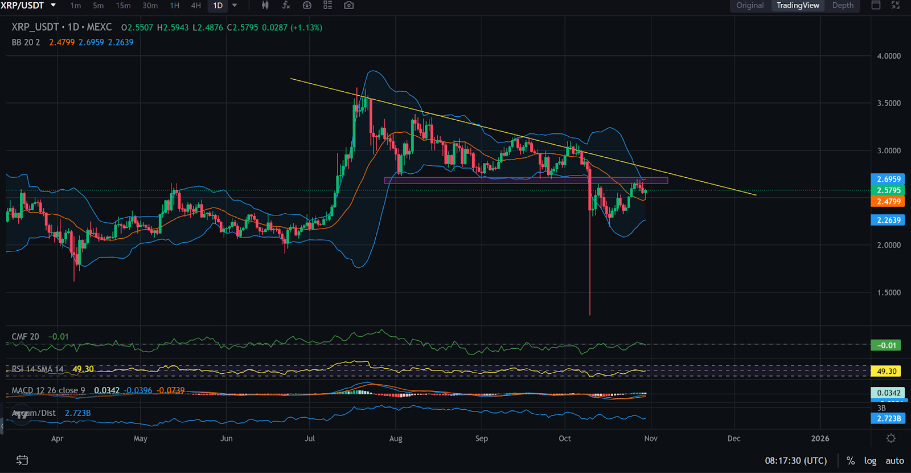Expand the XRP/USDT pair dropdown
This screenshot has width=911, height=473.
[54, 5]
